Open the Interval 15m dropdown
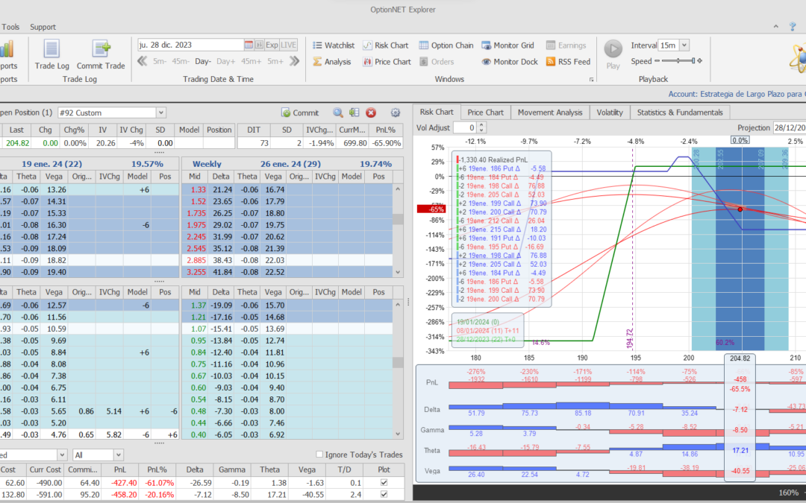The image size is (806, 503). (684, 45)
